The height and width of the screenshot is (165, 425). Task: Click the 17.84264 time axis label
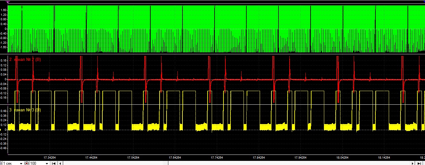258,157
